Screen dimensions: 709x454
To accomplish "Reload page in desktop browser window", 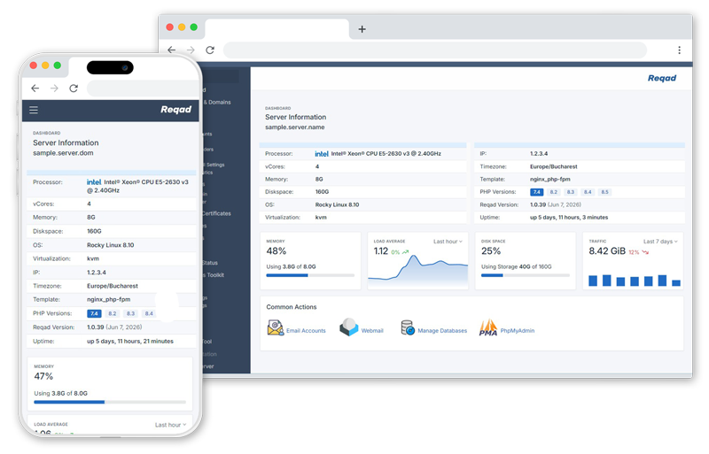I will coord(210,50).
